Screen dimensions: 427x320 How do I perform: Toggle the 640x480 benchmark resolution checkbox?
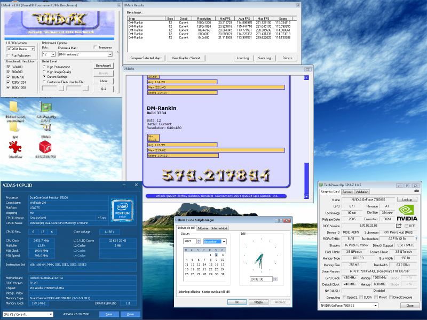[8, 67]
